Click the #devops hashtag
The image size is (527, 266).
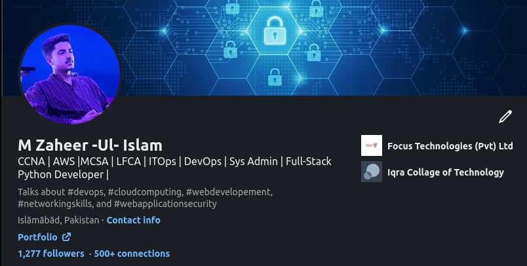pos(85,192)
